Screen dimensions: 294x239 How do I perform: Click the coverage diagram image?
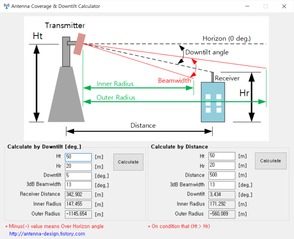coord(146,79)
